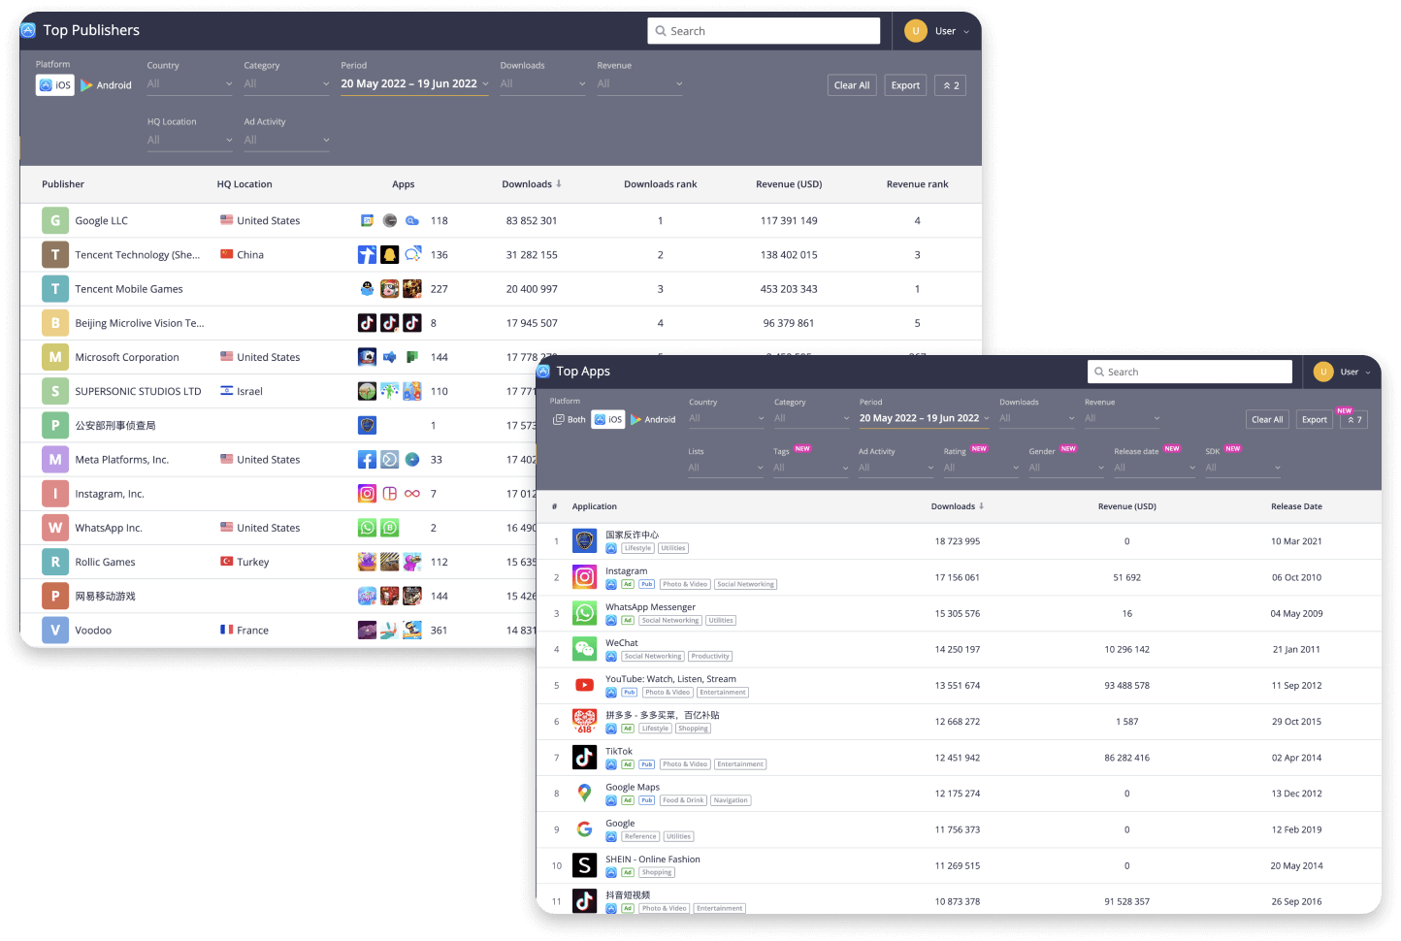The width and height of the screenshot is (1401, 941).
Task: Click Facebook app icon in Meta row
Action: [367, 460]
